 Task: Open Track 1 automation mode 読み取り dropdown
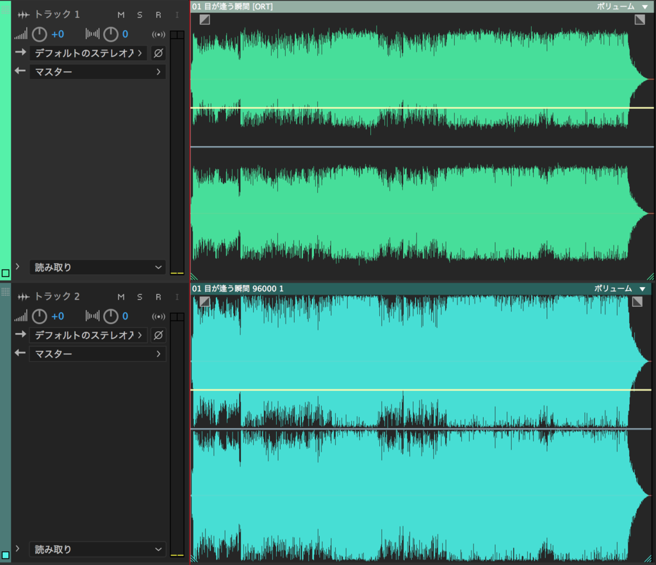click(x=98, y=267)
